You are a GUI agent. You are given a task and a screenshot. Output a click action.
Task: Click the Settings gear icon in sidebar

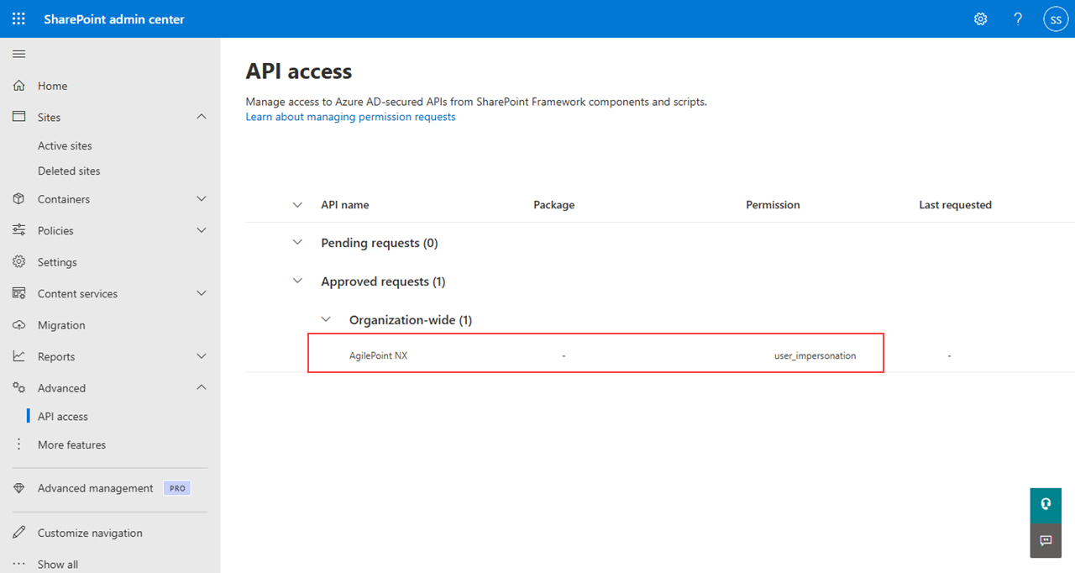pos(18,262)
